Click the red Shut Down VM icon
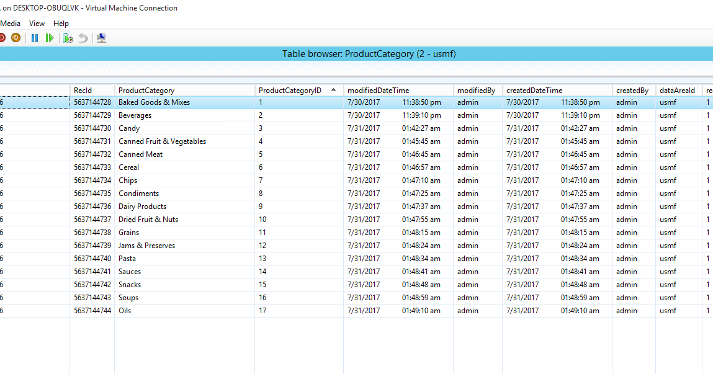 point(2,38)
